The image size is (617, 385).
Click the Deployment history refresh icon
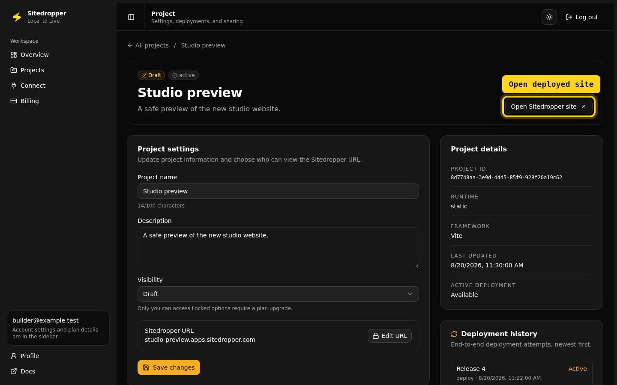[454, 334]
